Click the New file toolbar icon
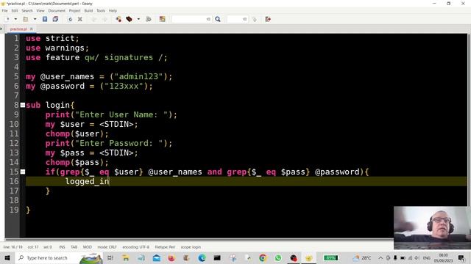Image resolution: width=471 pixels, height=264 pixels. coord(7,19)
